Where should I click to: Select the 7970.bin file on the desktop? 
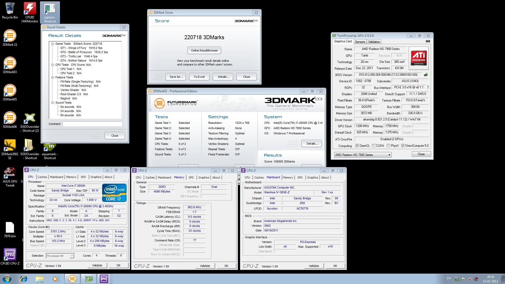(x=10, y=230)
